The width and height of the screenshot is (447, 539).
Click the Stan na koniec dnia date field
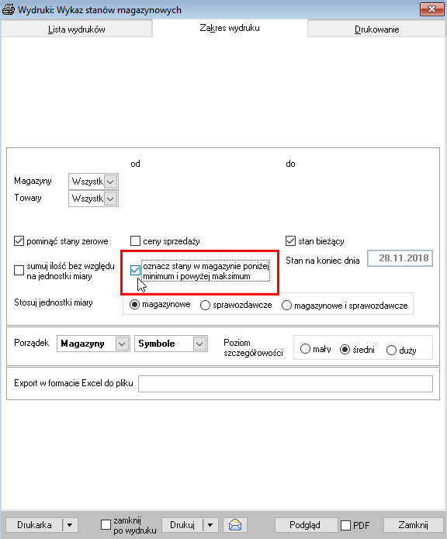click(x=400, y=258)
